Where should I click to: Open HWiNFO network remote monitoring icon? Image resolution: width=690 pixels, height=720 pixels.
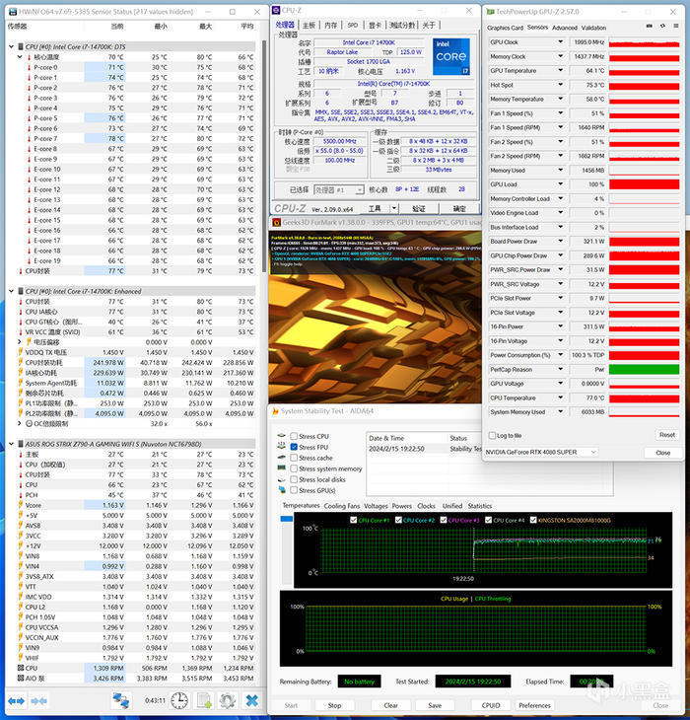(121, 700)
